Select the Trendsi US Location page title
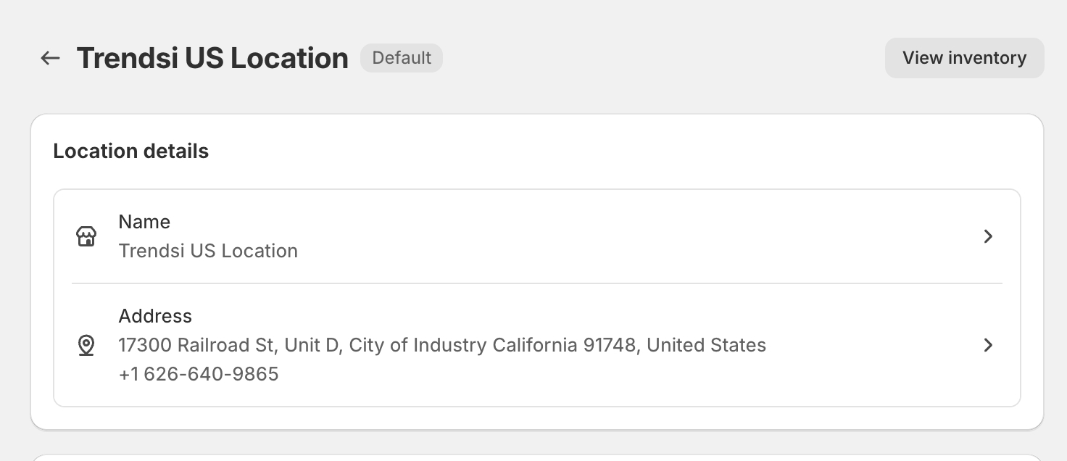1067x461 pixels. [212, 58]
